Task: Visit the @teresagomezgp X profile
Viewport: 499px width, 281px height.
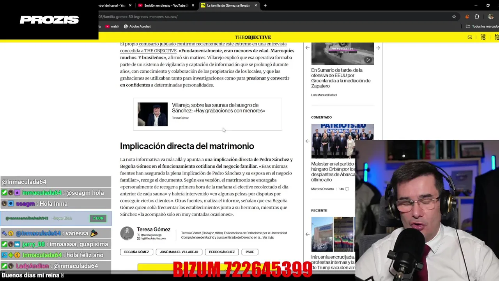Action: pyautogui.click(x=150, y=235)
